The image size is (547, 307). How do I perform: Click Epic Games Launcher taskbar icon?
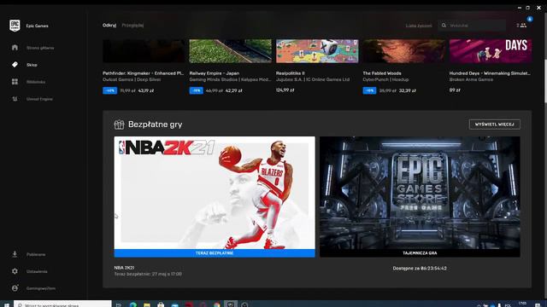coord(231,304)
